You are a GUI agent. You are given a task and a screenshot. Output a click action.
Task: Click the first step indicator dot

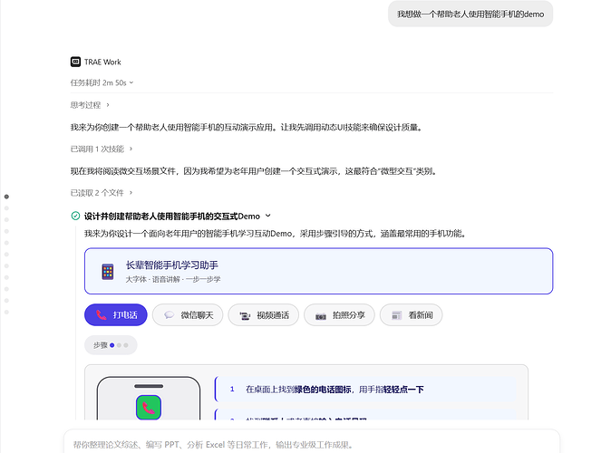[111, 345]
